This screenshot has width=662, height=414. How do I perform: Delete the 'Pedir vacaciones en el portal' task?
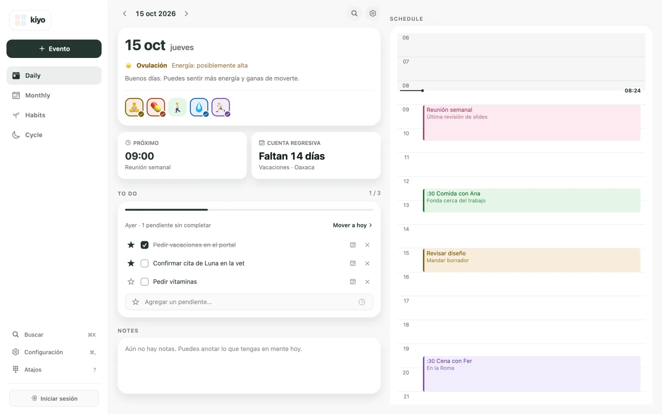tap(367, 245)
